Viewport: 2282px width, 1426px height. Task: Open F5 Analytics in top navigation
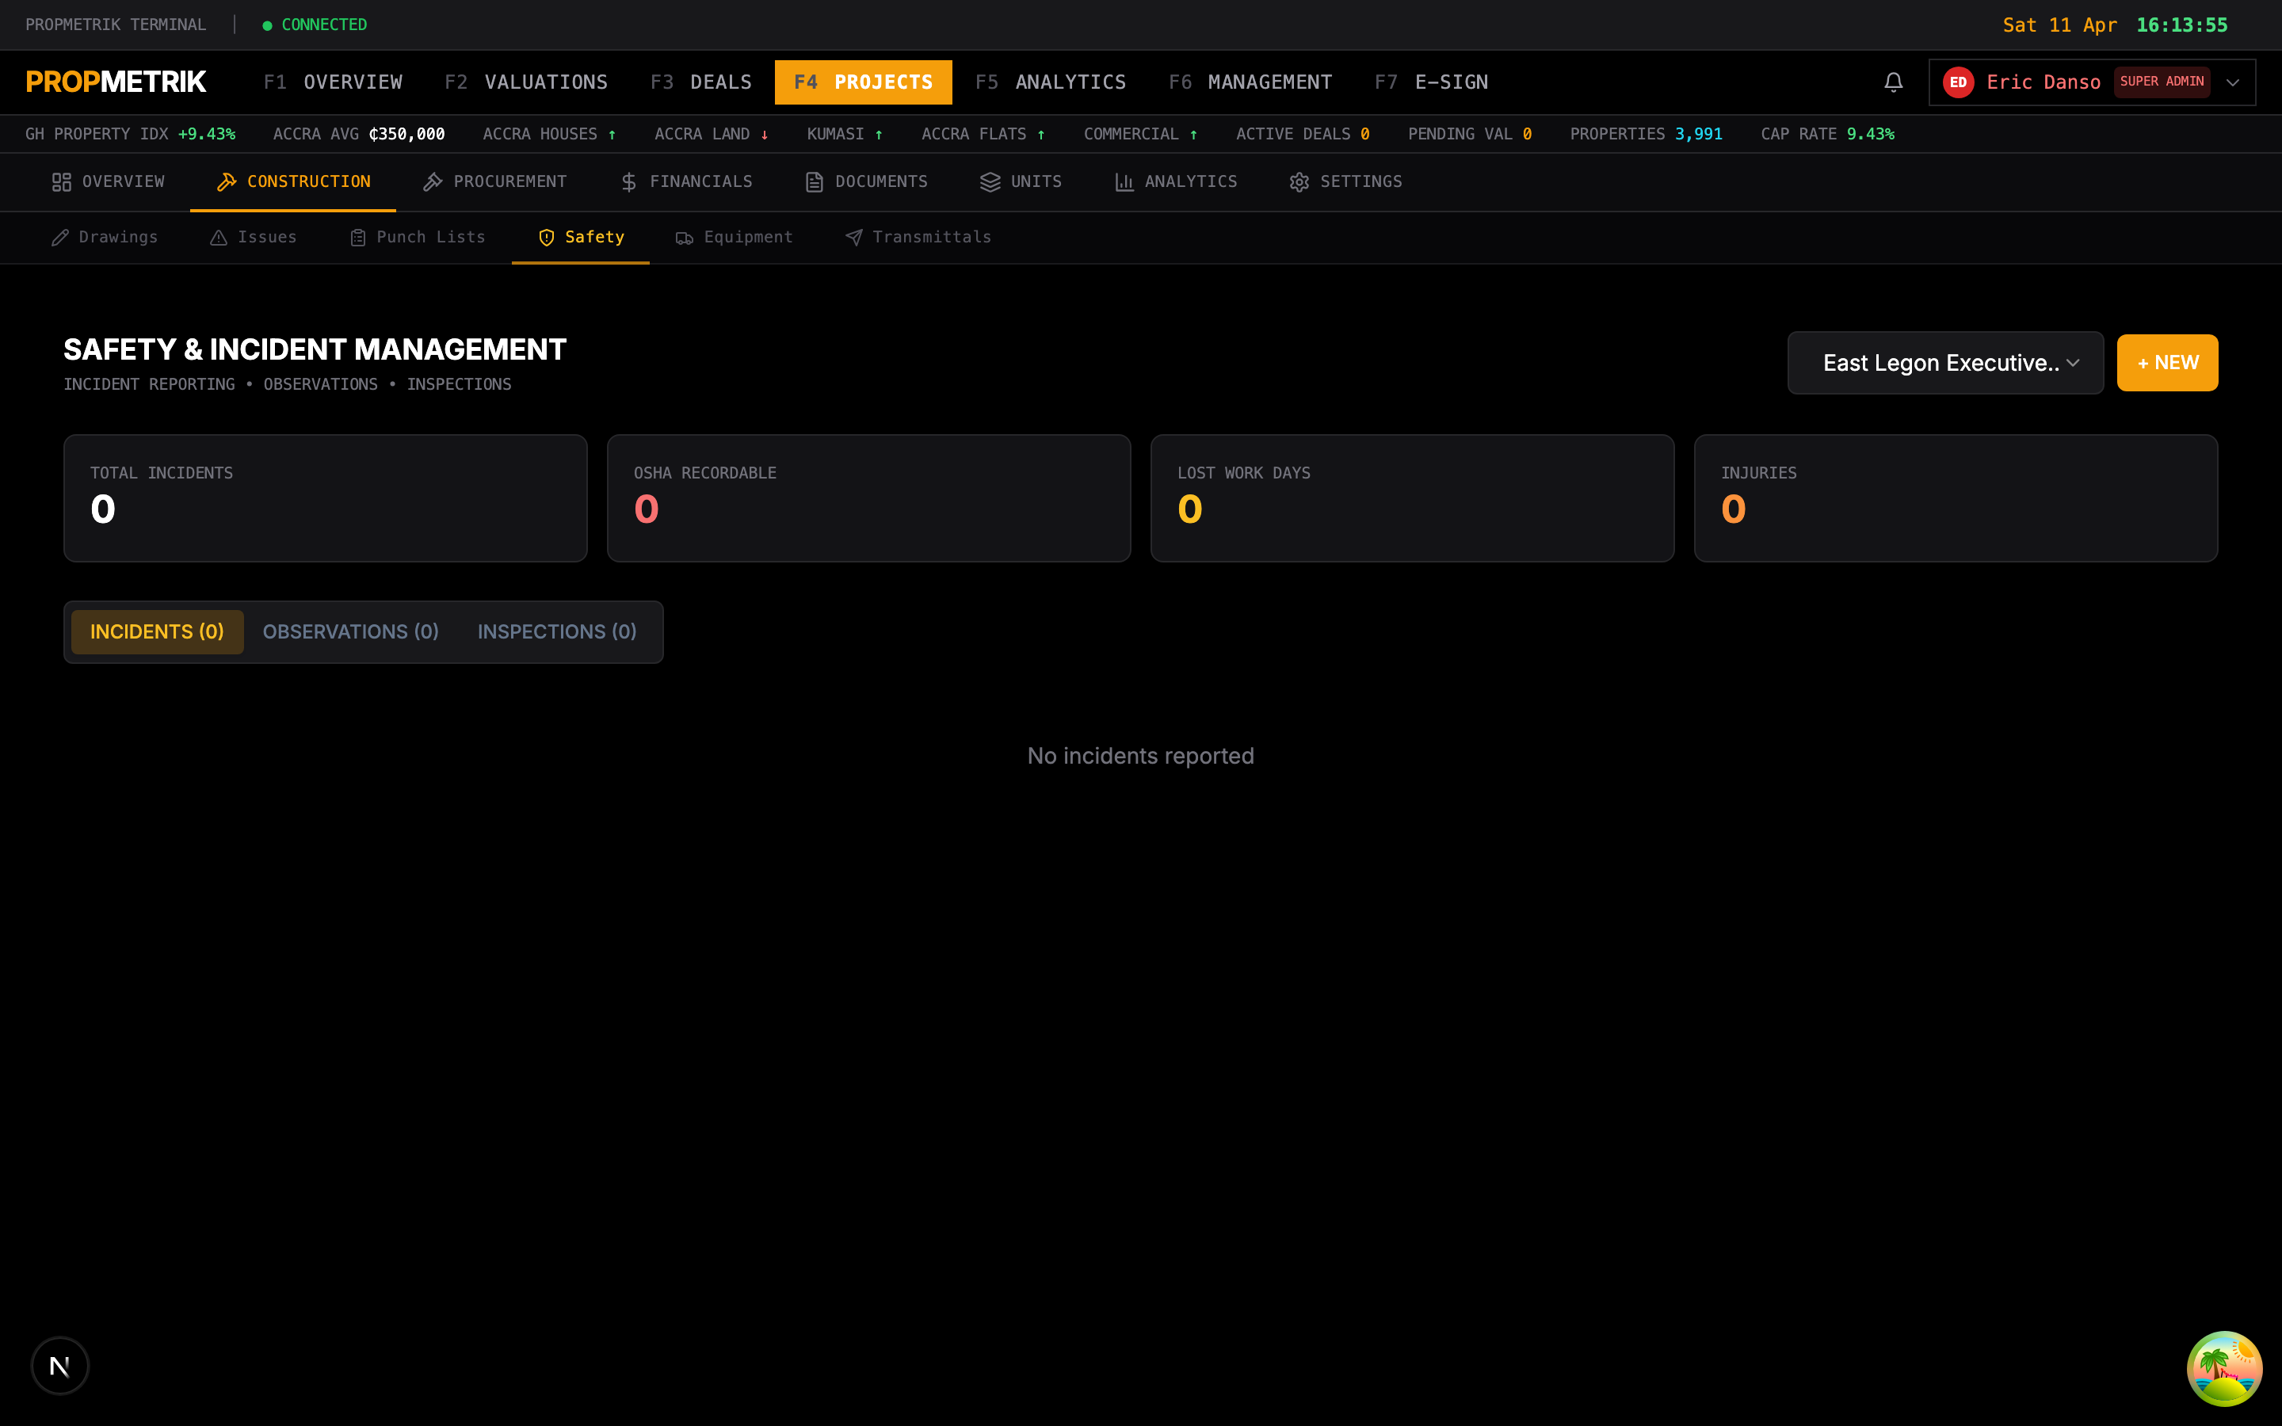1051,82
